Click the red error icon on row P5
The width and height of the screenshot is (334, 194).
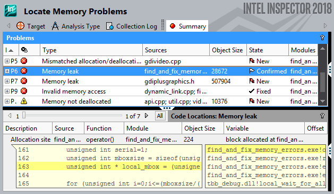pyautogui.click(x=24, y=61)
